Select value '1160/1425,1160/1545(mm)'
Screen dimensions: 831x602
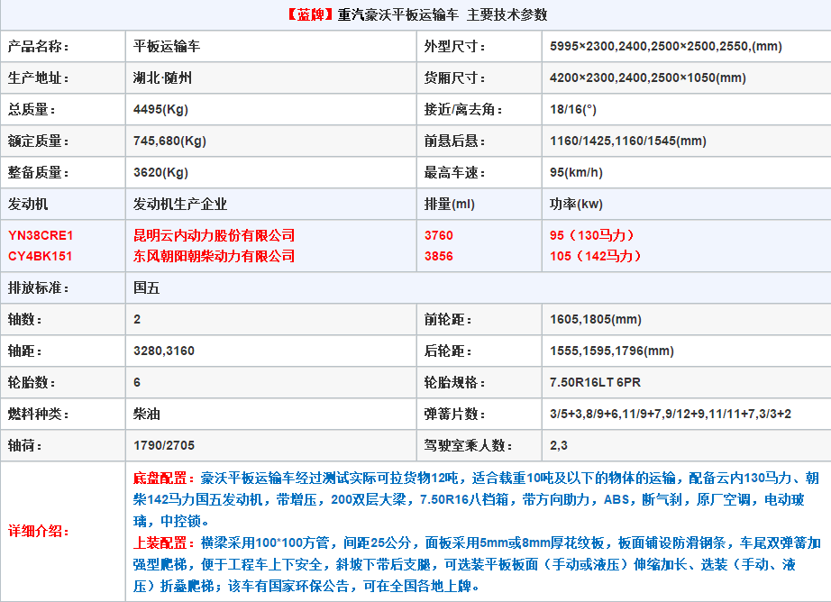[628, 141]
